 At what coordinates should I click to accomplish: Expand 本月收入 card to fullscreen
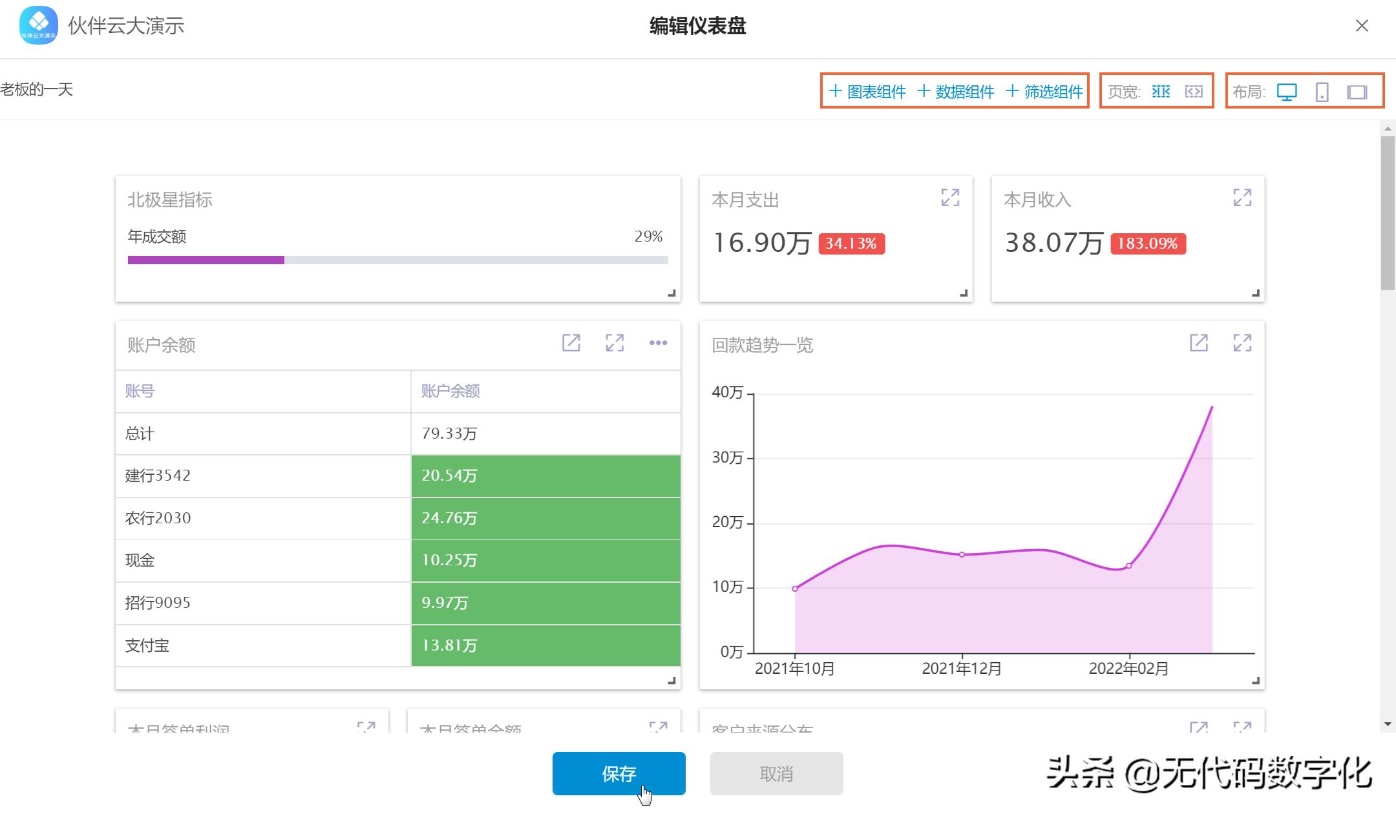click(1243, 198)
